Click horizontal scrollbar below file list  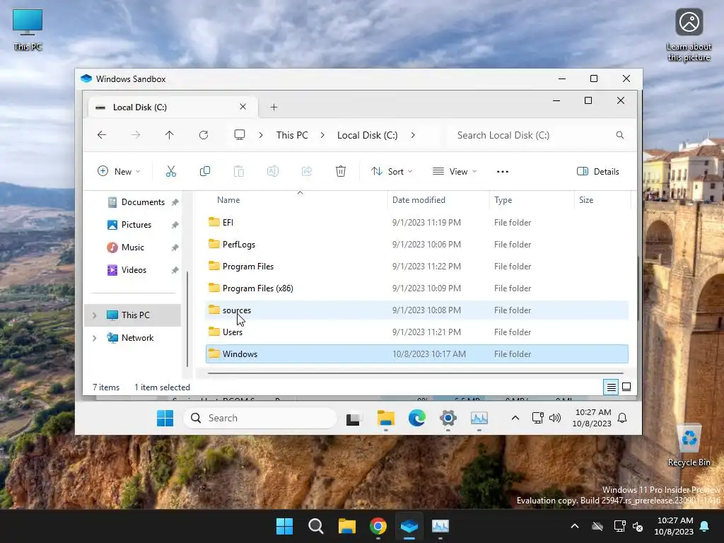click(x=416, y=373)
